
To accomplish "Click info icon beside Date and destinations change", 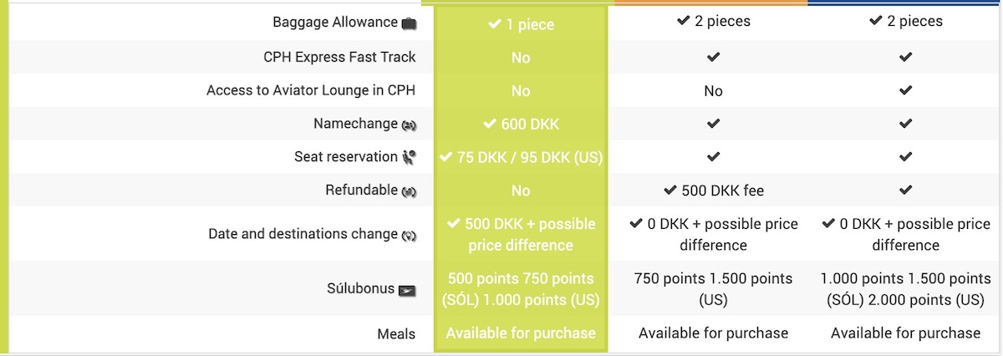I will click(x=409, y=236).
